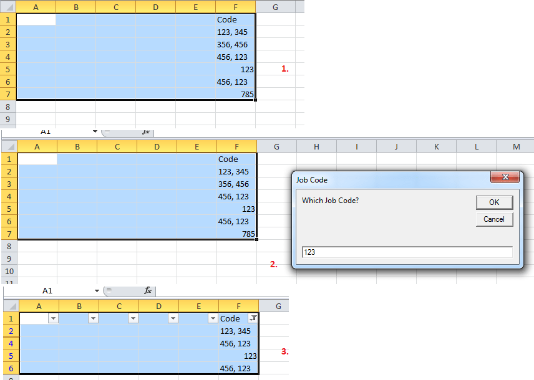
Task: Click the fx icon above the filtered table
Action: pos(148,291)
